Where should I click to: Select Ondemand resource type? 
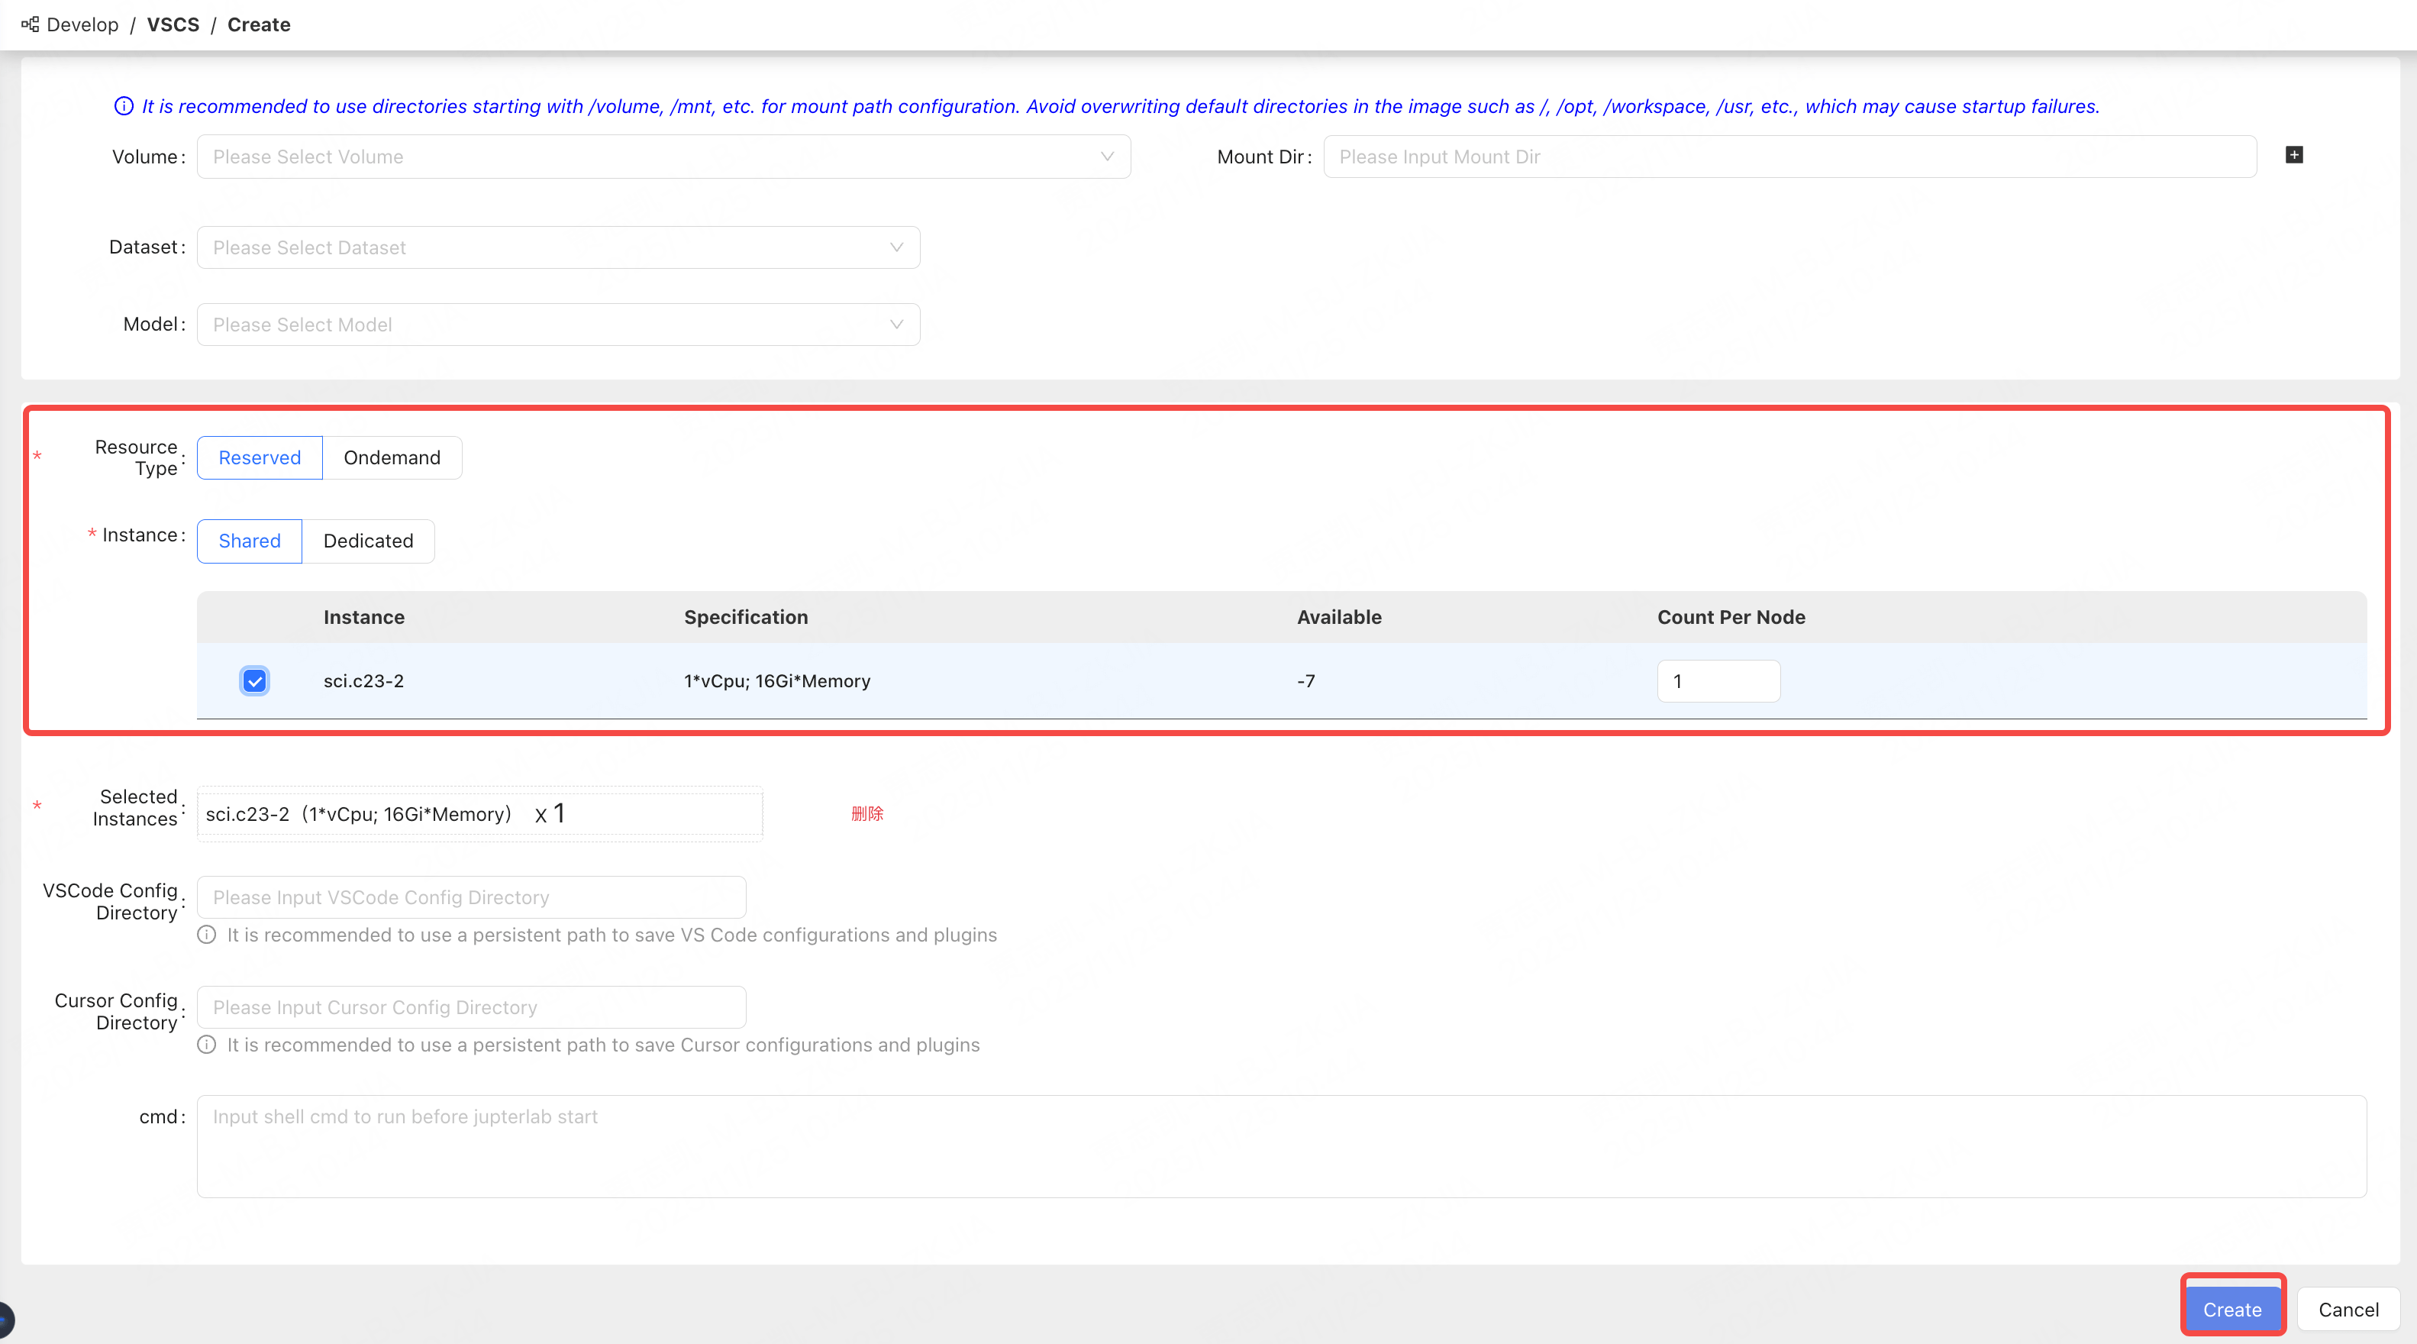pyautogui.click(x=392, y=458)
